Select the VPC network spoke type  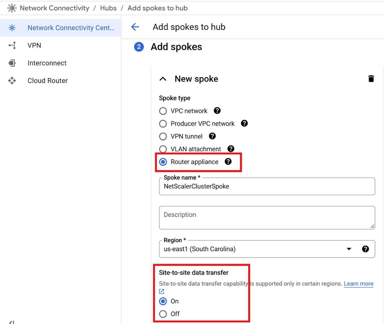tap(163, 111)
